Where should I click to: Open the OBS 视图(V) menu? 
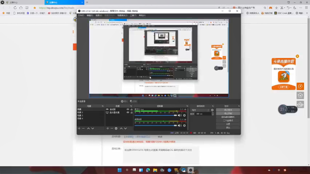tap(99, 15)
